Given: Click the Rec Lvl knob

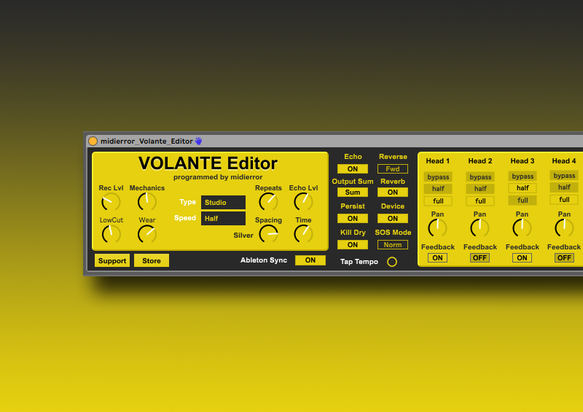Looking at the screenshot, I should (111, 202).
